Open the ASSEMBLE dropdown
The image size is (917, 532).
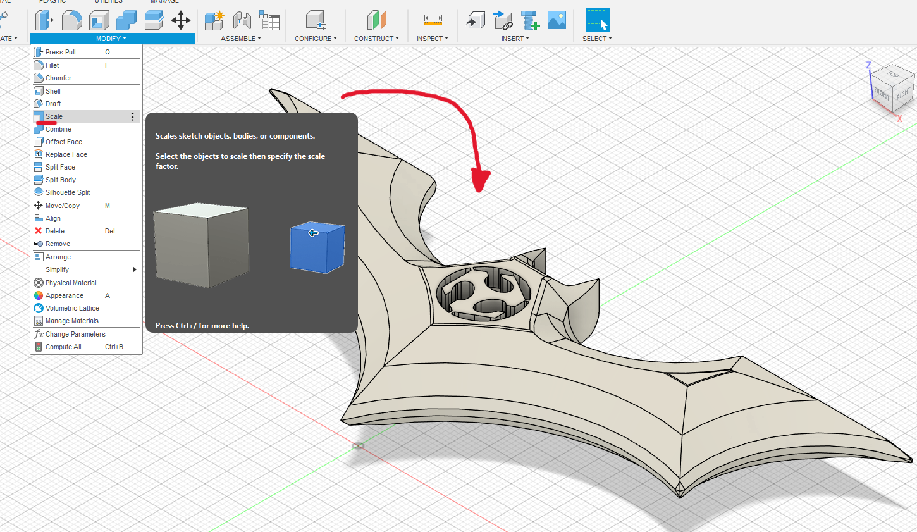click(x=241, y=39)
